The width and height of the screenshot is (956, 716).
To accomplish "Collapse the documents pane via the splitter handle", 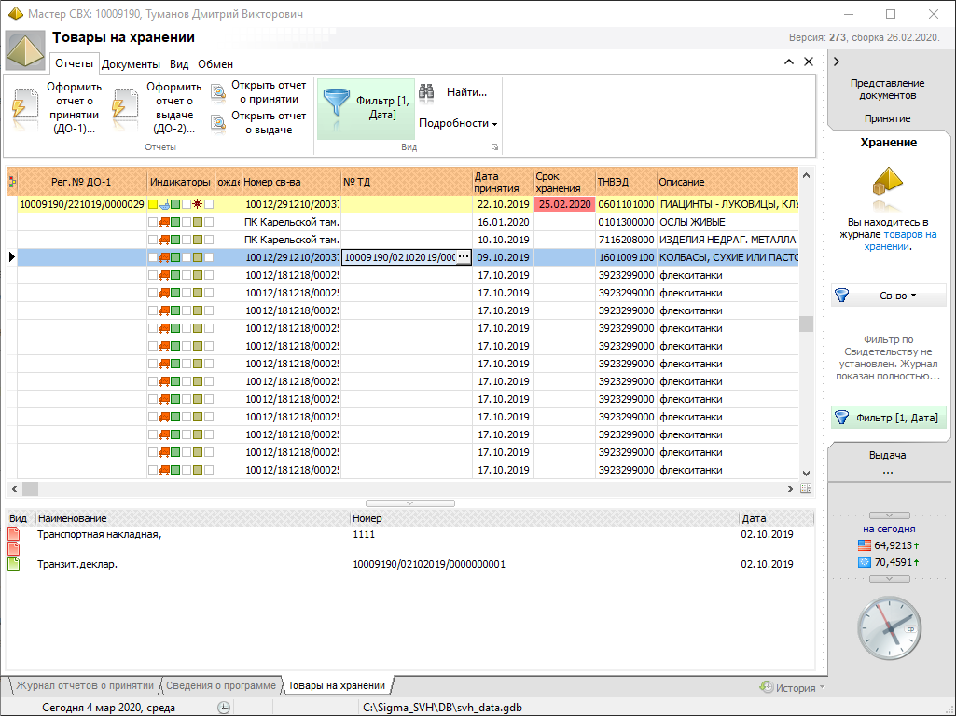I will click(409, 503).
